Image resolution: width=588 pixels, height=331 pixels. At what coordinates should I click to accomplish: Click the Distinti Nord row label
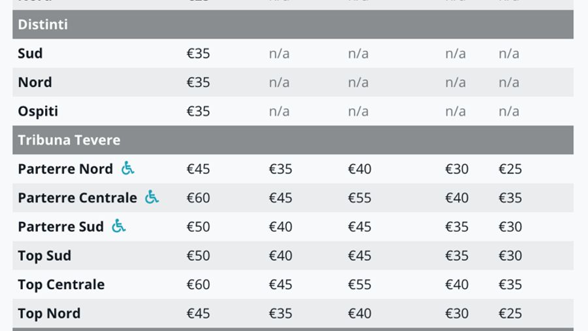(35, 82)
